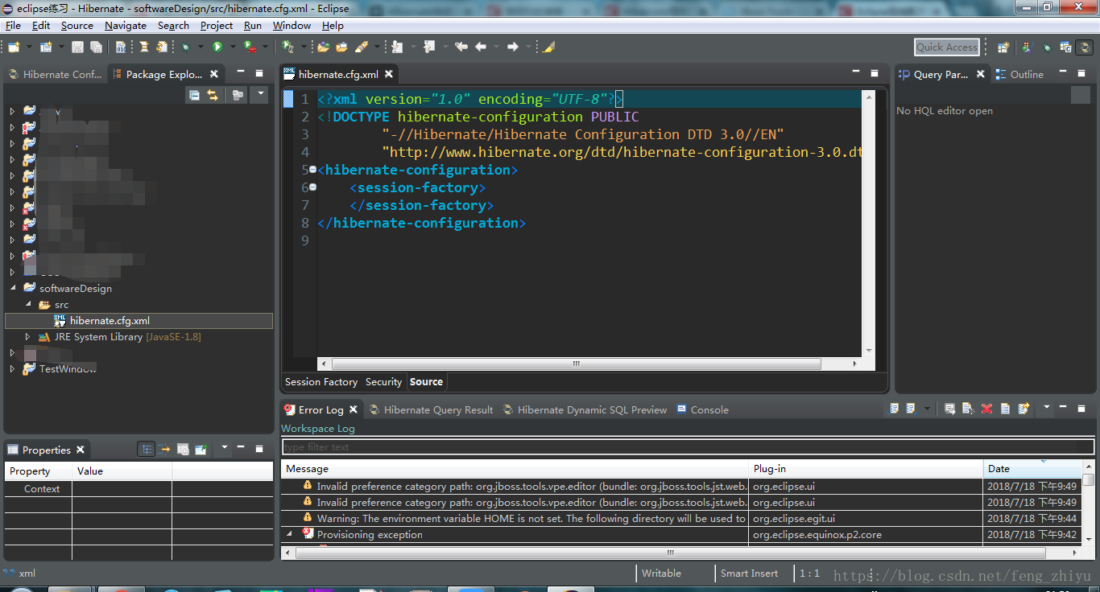Click the Import Log icon in Error Log
The image size is (1100, 592).
coord(911,409)
